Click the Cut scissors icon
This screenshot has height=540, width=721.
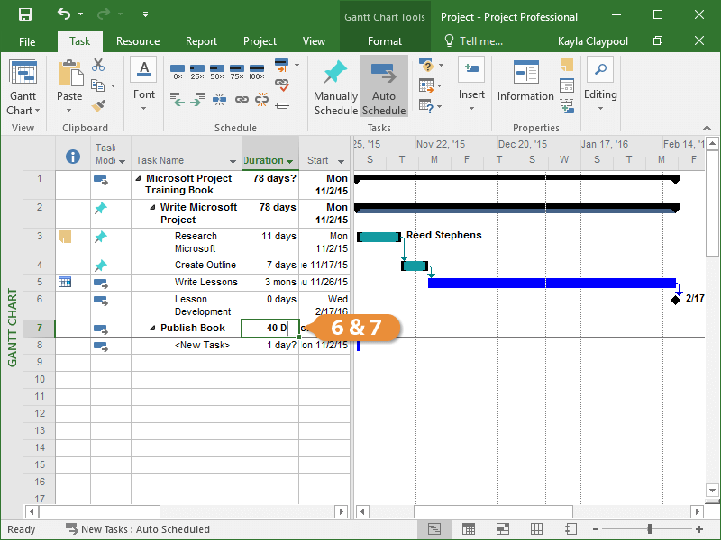tap(98, 66)
